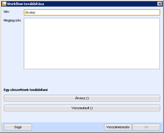Click the Visszahelyezés button

pos(118,127)
